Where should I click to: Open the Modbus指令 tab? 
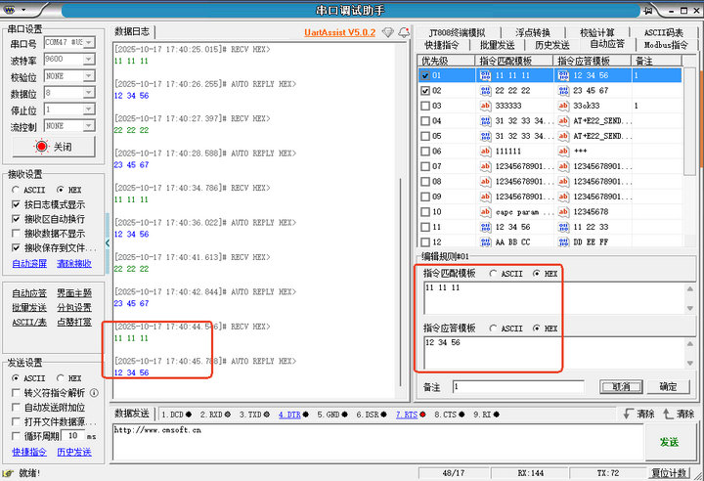[665, 45]
